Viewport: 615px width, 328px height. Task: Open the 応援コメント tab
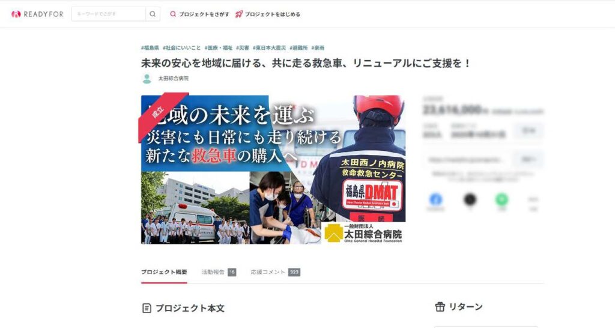tap(275, 272)
